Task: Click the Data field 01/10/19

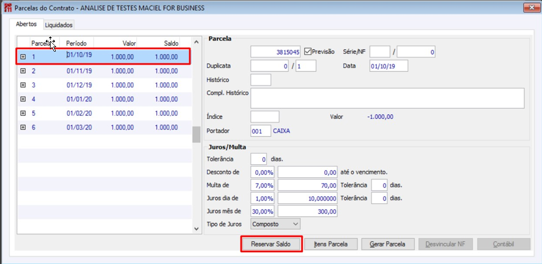Action: [389, 66]
